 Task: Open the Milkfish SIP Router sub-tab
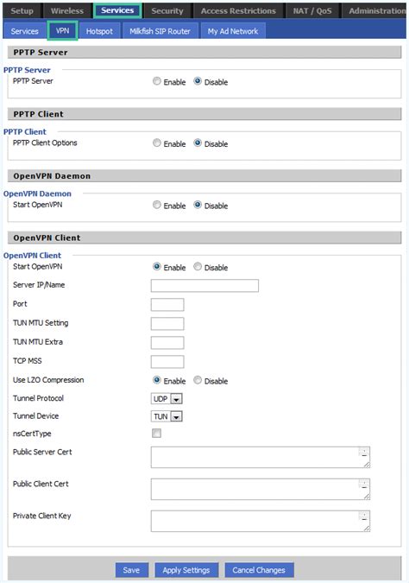pos(160,31)
